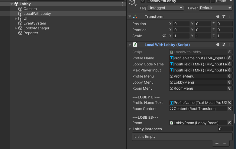The image size is (236, 149).
Task: Open Lobby scene options kebab menu
Action: tap(122, 4)
